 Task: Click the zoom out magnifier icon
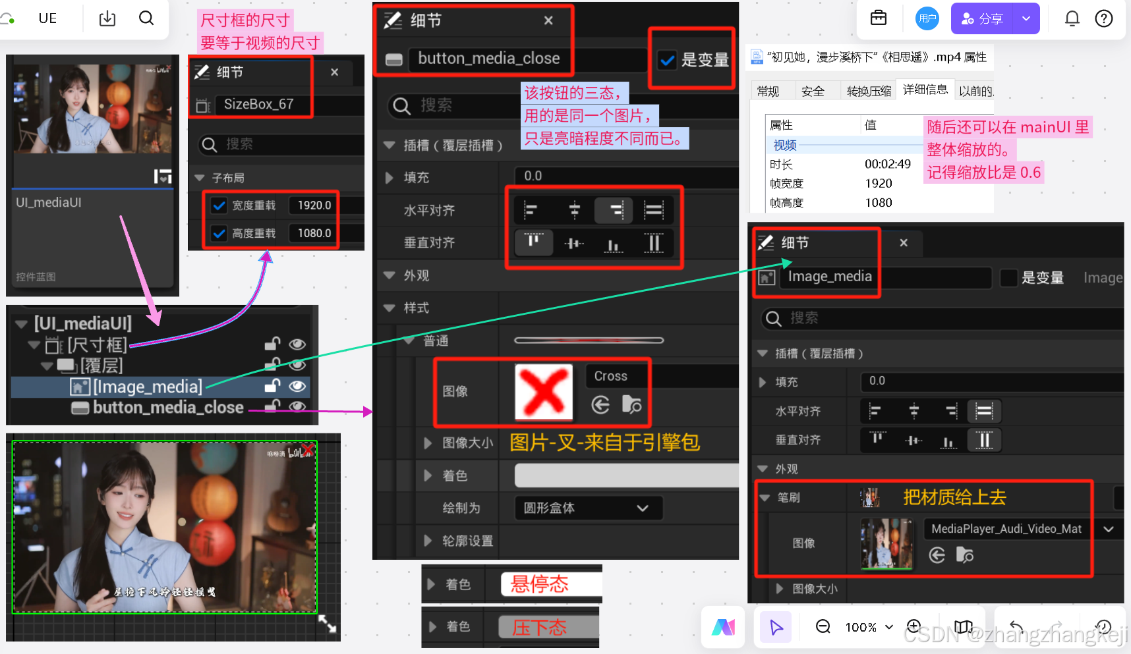[823, 627]
